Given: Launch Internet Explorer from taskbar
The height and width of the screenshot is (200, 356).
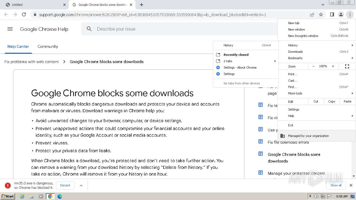Looking at the screenshot, I should click(x=22, y=196).
